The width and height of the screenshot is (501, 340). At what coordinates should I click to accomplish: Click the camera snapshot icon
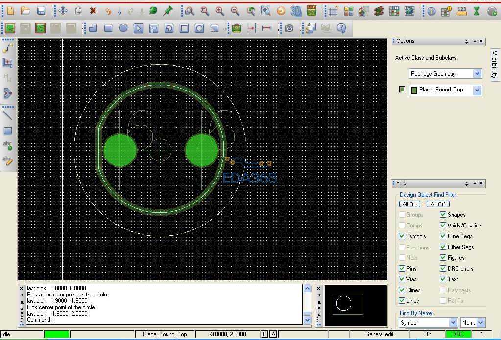[289, 28]
